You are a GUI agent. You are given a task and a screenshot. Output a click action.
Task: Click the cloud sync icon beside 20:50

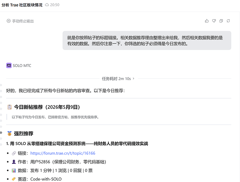47,5
